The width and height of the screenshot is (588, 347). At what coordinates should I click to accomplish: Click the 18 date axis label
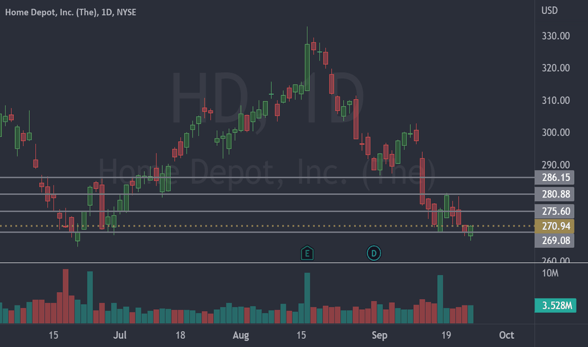tap(180, 335)
